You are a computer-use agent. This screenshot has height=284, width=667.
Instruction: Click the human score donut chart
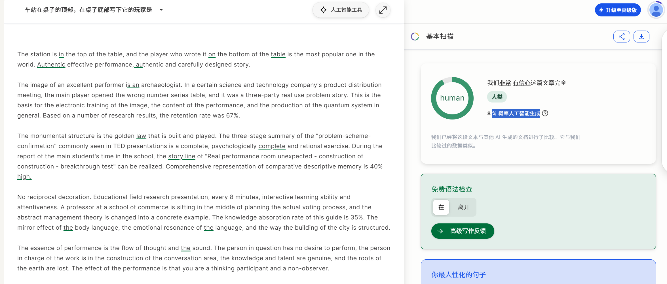[x=452, y=98]
